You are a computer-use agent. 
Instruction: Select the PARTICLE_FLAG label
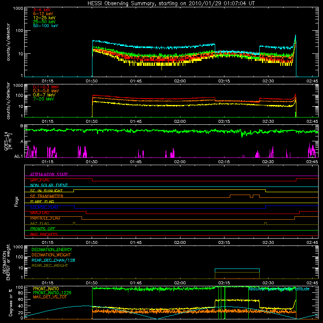pos(45,218)
